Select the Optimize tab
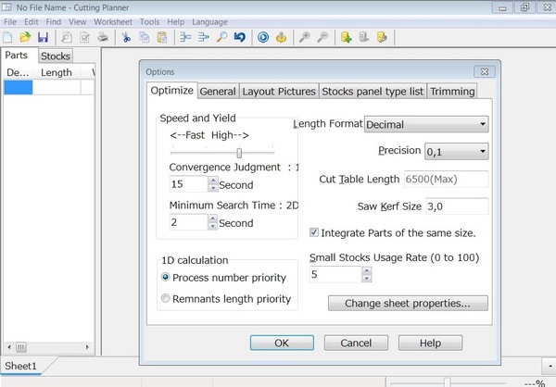The width and height of the screenshot is (556, 387). (172, 91)
